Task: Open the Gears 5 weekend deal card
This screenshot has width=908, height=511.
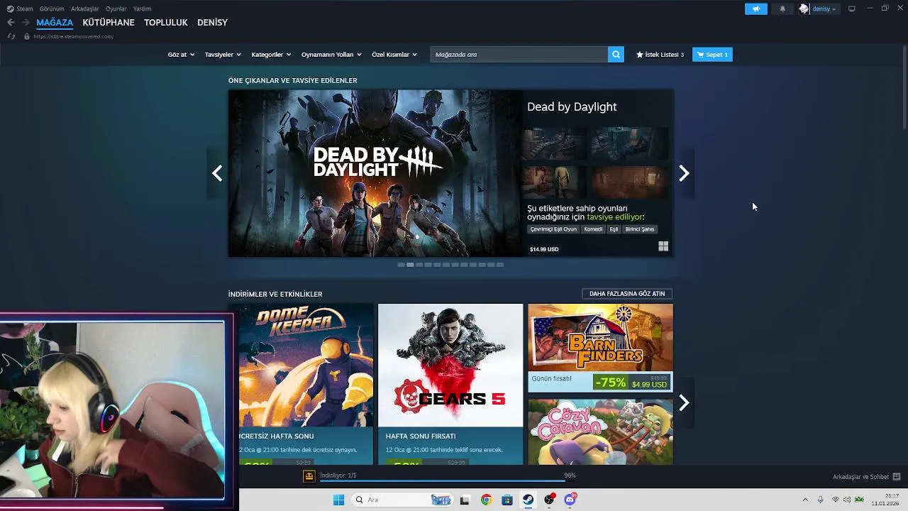Action: 450,384
